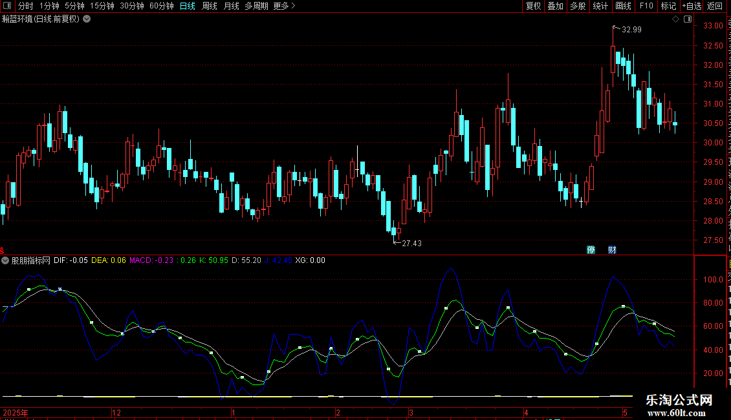Click the month 5 marker on time axis

pos(625,412)
